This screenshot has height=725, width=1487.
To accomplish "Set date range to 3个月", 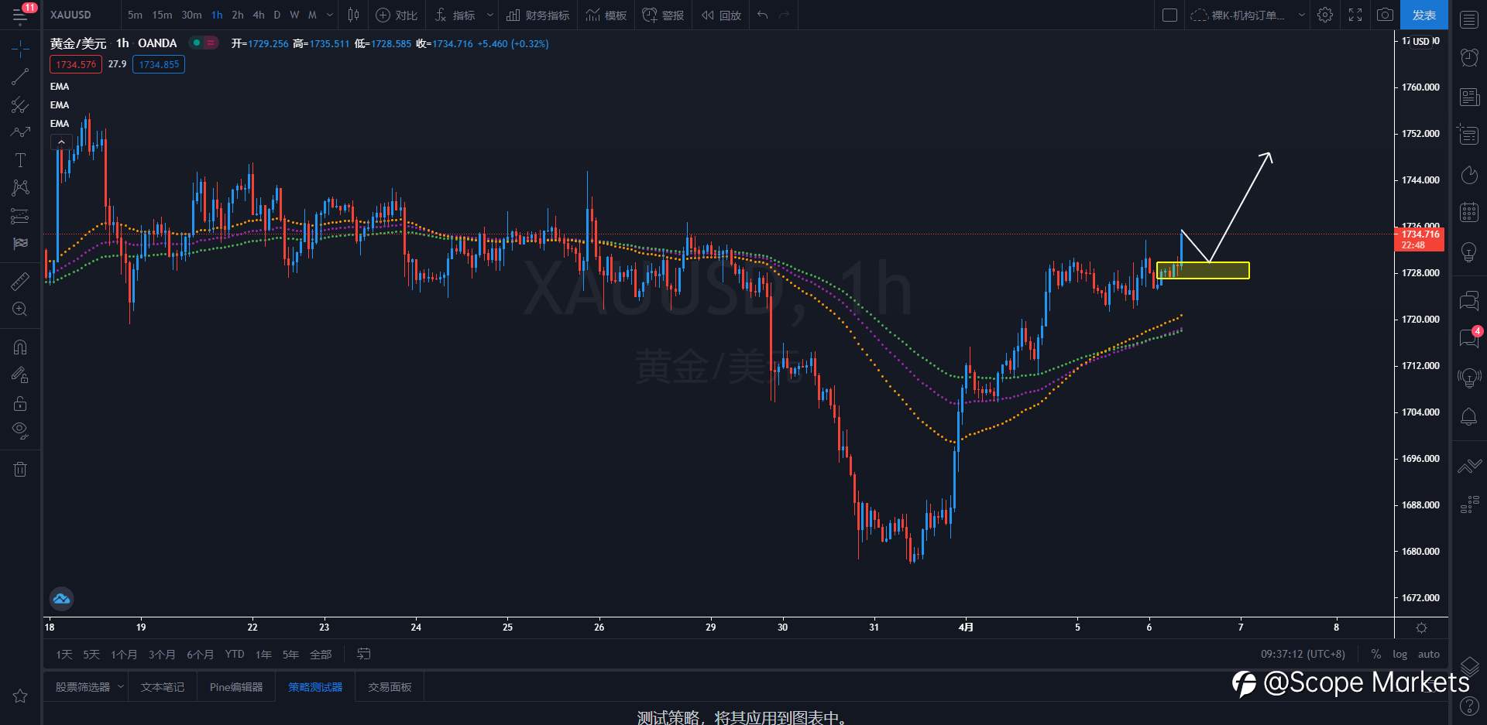I will 162,655.
